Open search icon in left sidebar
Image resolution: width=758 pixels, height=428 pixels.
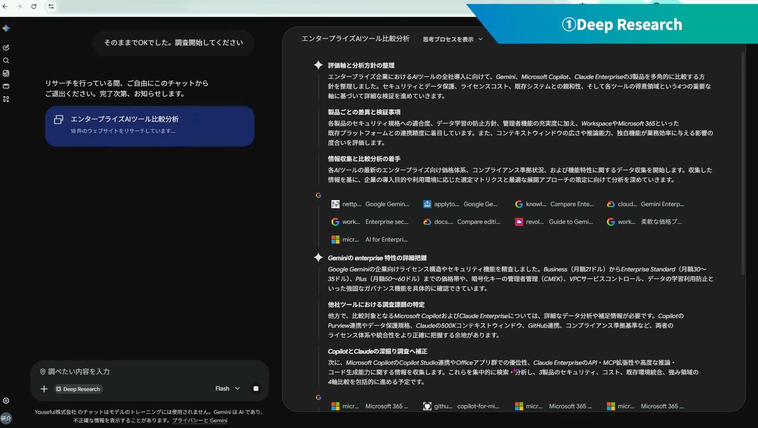click(x=6, y=60)
